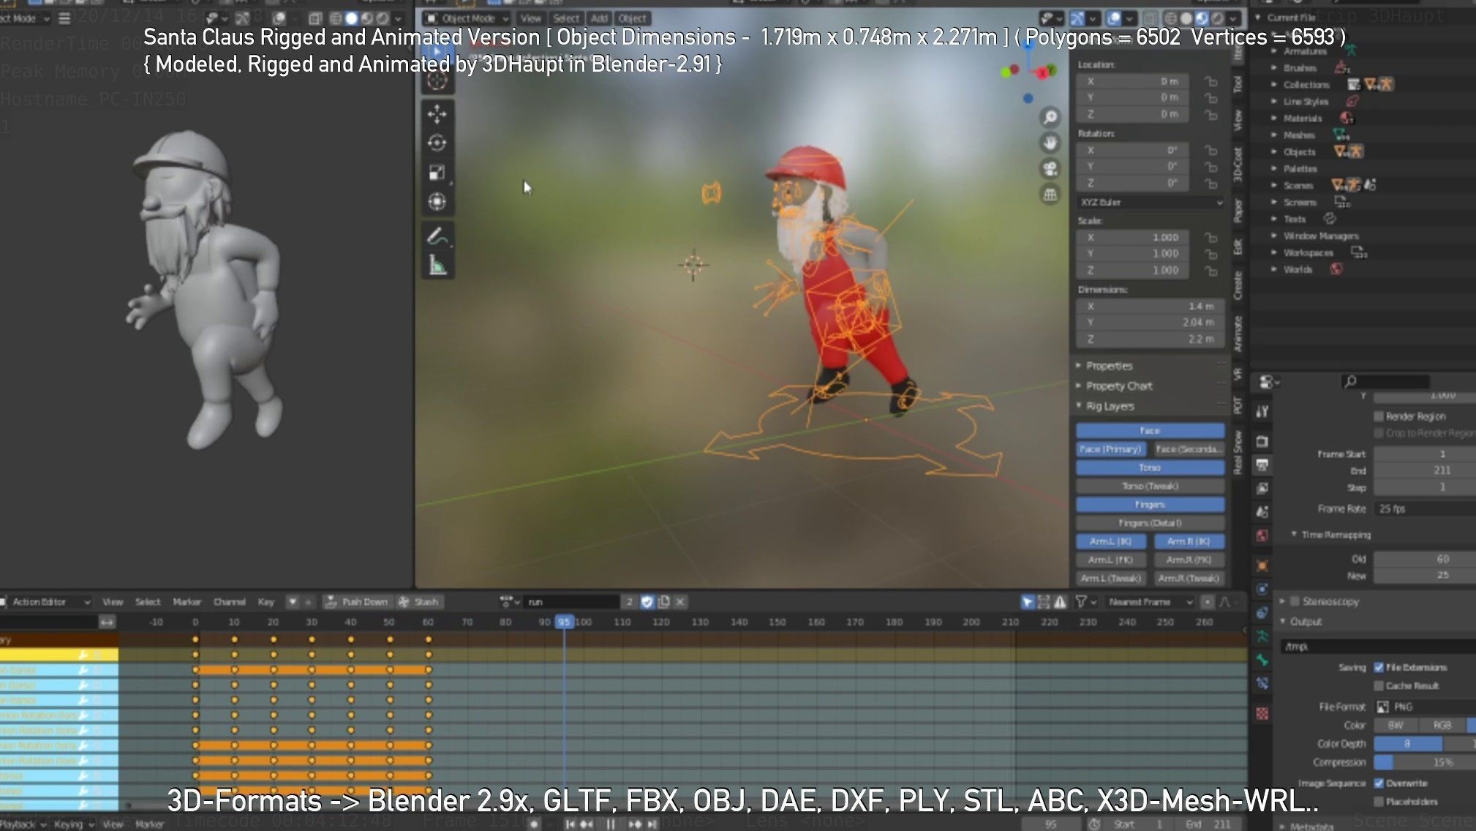This screenshot has height=831, width=1476.
Task: Open the File Format PNG dropdown
Action: point(1425,707)
